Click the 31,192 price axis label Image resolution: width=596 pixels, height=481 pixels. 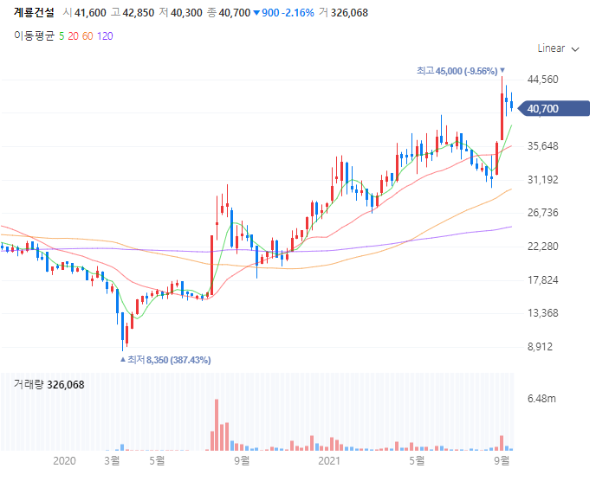pyautogui.click(x=543, y=180)
